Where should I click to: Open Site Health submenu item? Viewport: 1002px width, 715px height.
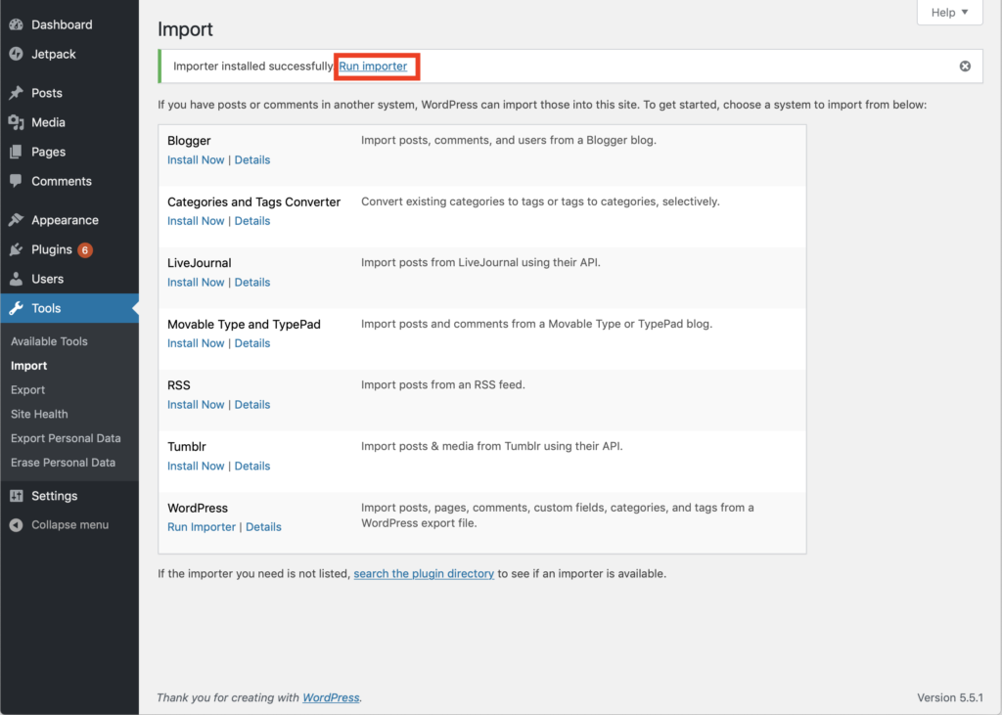coord(39,415)
